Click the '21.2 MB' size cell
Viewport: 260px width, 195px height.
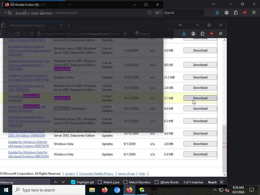[169, 77]
